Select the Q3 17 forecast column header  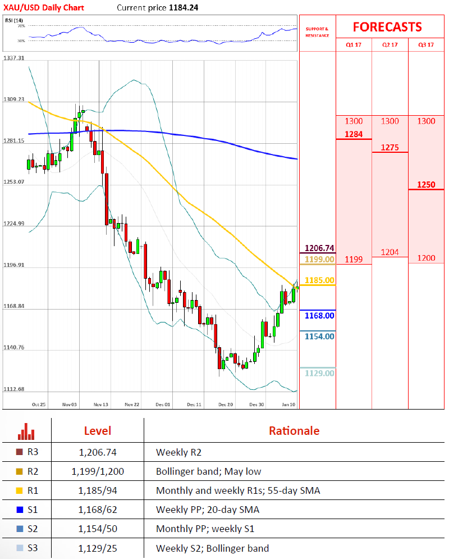pos(426,45)
